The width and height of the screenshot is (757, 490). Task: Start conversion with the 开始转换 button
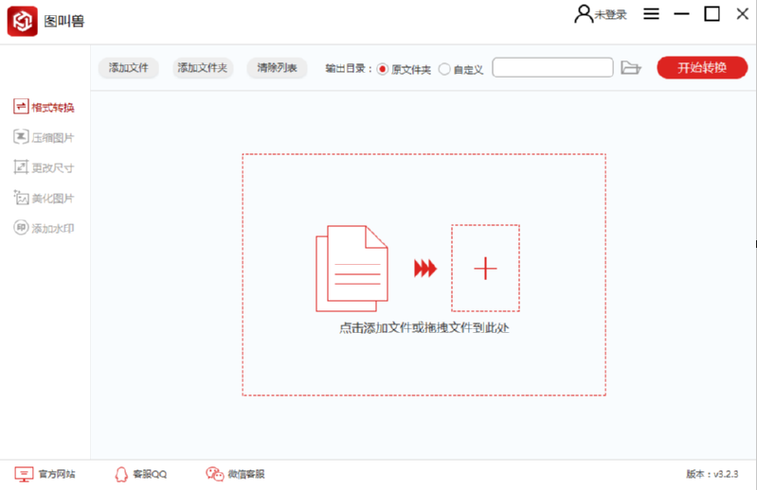(x=702, y=67)
